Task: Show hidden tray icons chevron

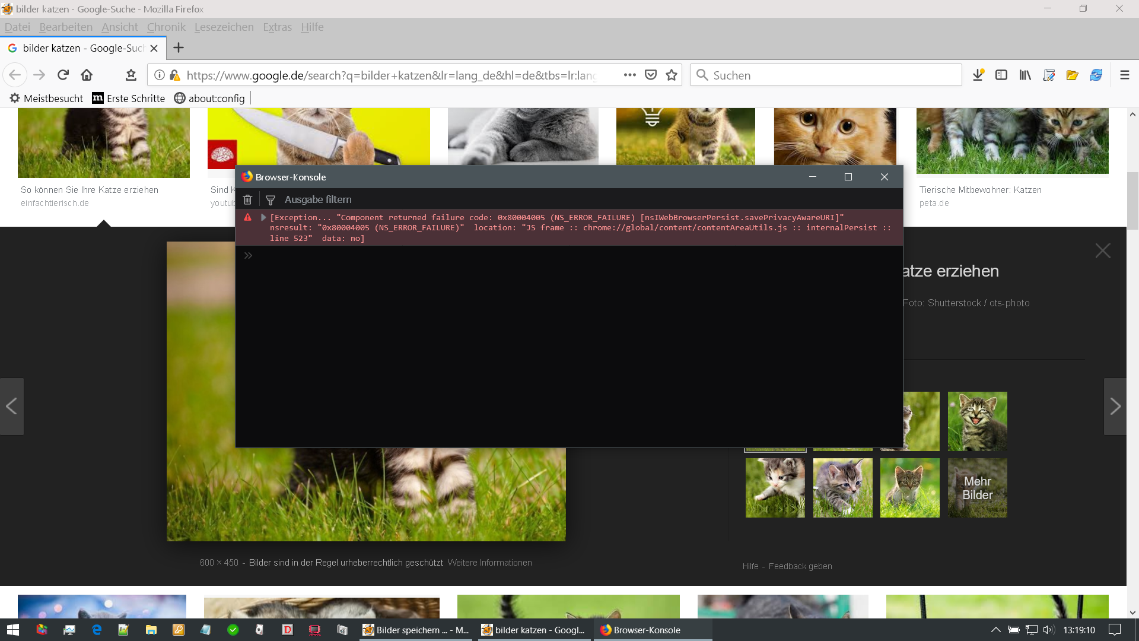Action: click(x=996, y=630)
